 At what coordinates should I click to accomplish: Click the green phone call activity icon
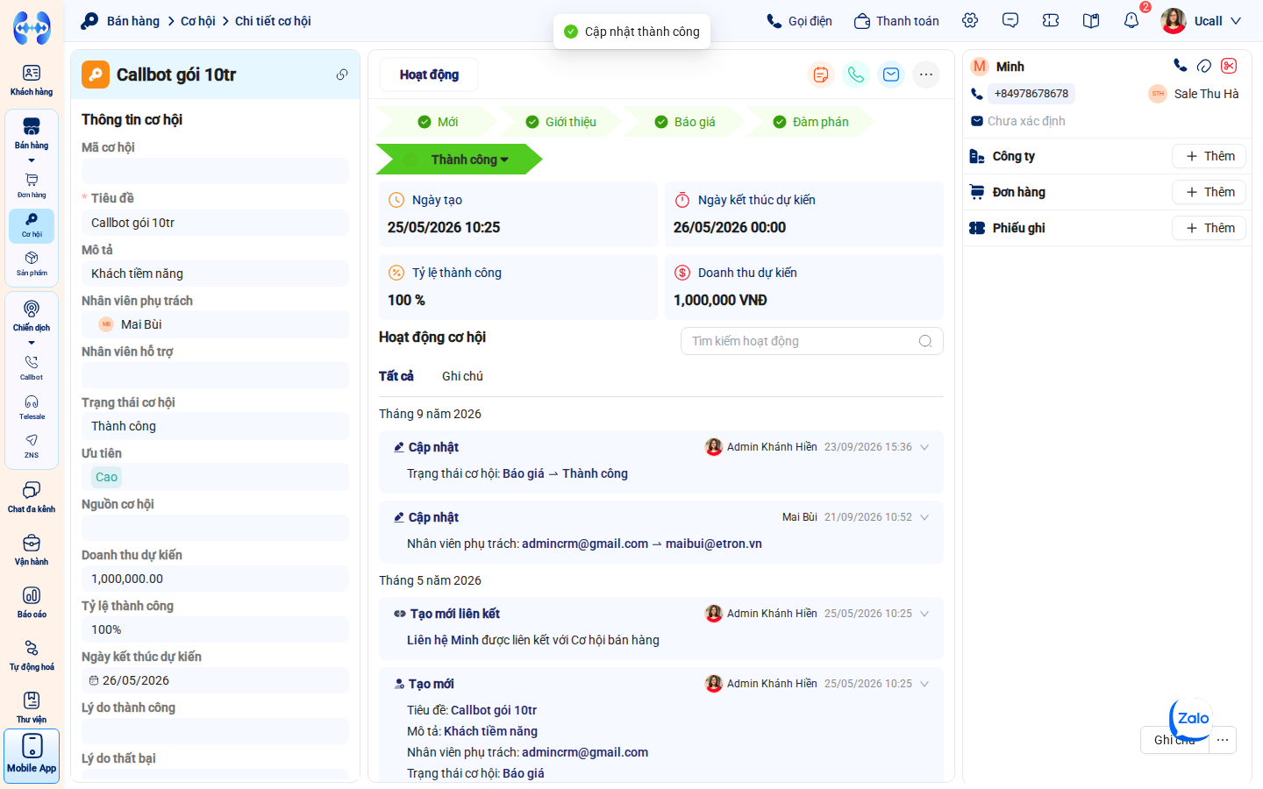point(856,75)
